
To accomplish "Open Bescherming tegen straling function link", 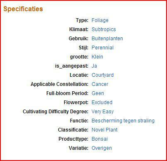I will click(x=123, y=121).
